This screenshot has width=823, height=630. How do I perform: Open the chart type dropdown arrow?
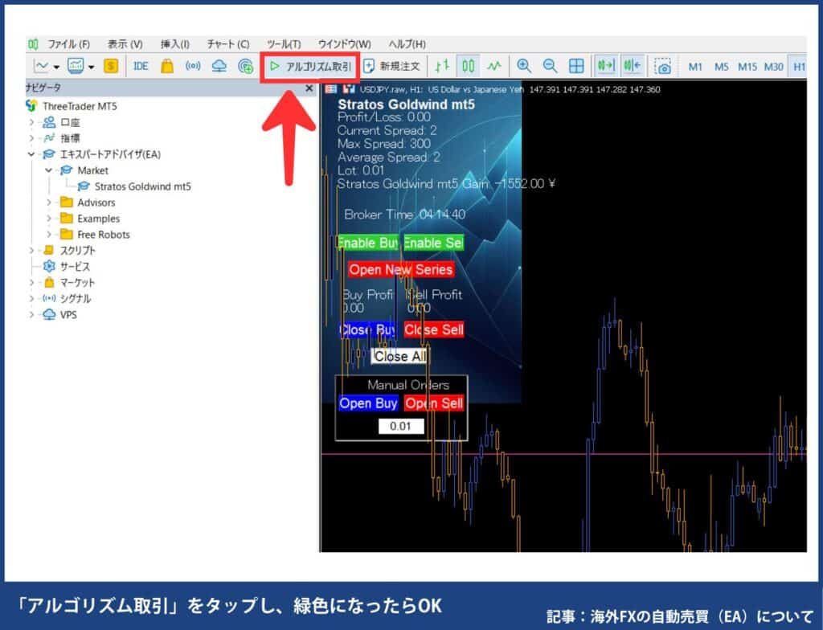56,67
